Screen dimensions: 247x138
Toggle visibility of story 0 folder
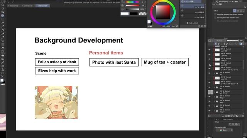pos(209,111)
